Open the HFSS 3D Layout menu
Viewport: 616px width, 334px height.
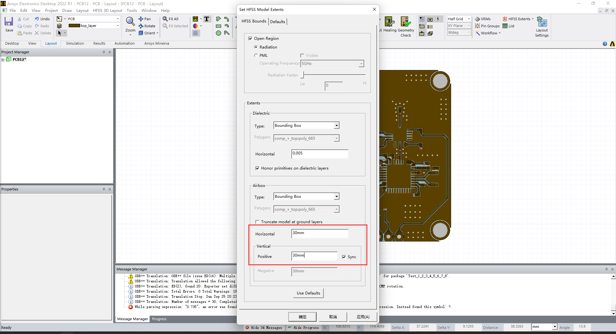pos(107,11)
